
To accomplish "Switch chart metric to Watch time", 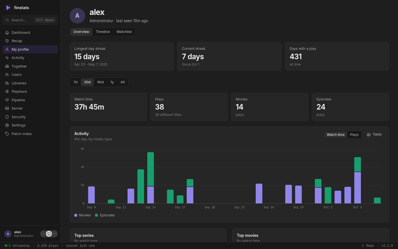I will pyautogui.click(x=336, y=135).
